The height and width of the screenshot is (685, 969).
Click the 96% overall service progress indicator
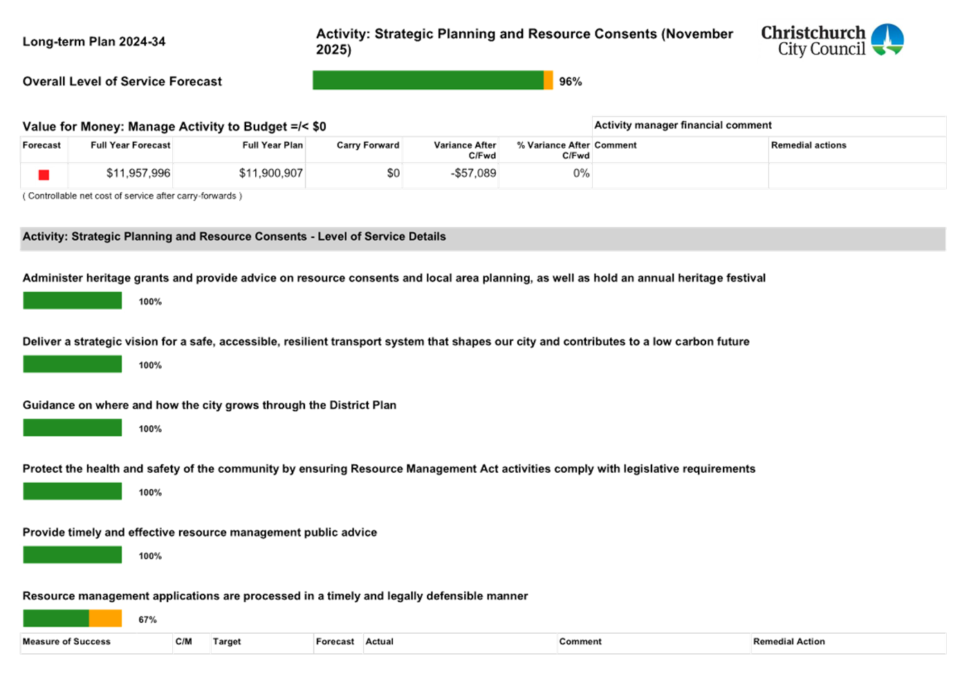tap(571, 81)
